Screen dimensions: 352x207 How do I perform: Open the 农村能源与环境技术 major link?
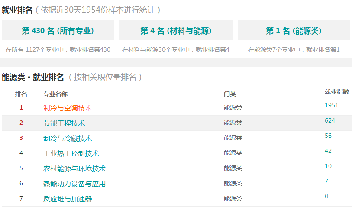[x=74, y=168]
